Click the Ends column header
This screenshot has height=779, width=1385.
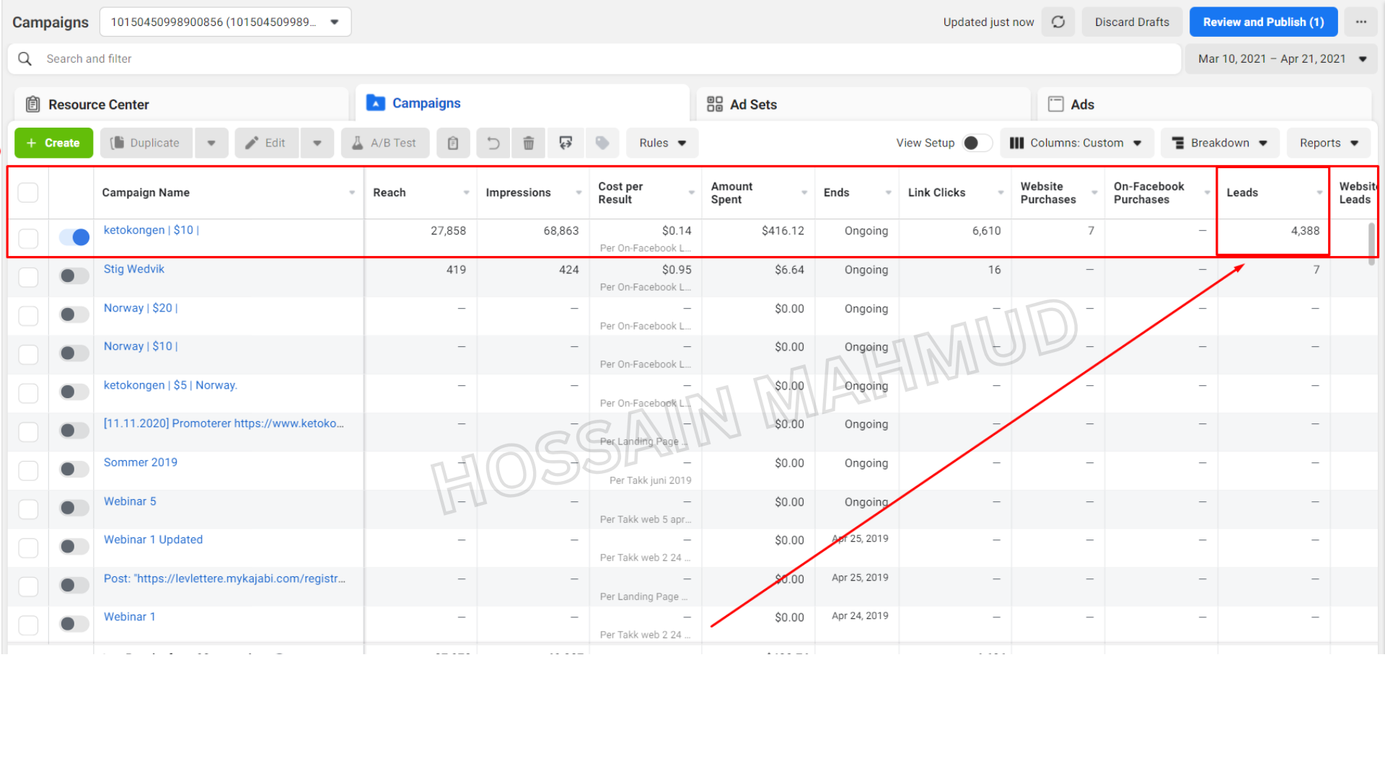coord(857,193)
